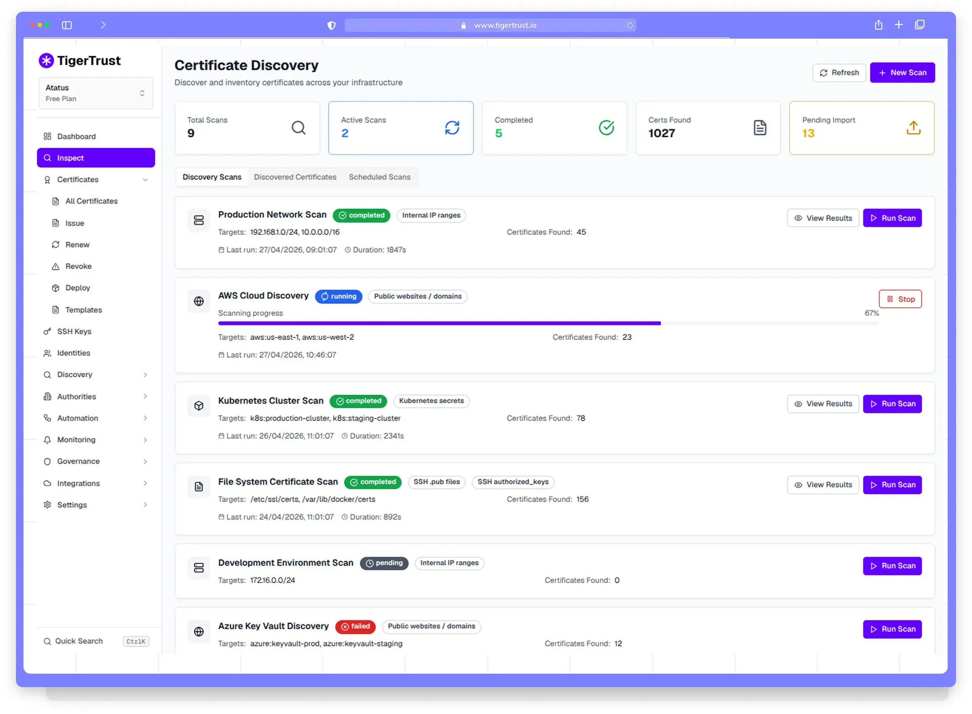
Task: Click the New Scan button
Action: tap(902, 73)
